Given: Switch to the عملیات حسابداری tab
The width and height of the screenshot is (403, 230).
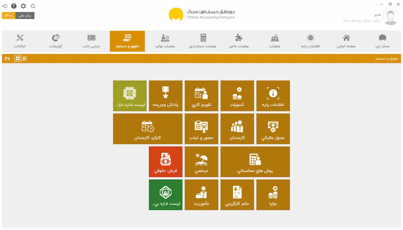Looking at the screenshot, I should pyautogui.click(x=203, y=41).
